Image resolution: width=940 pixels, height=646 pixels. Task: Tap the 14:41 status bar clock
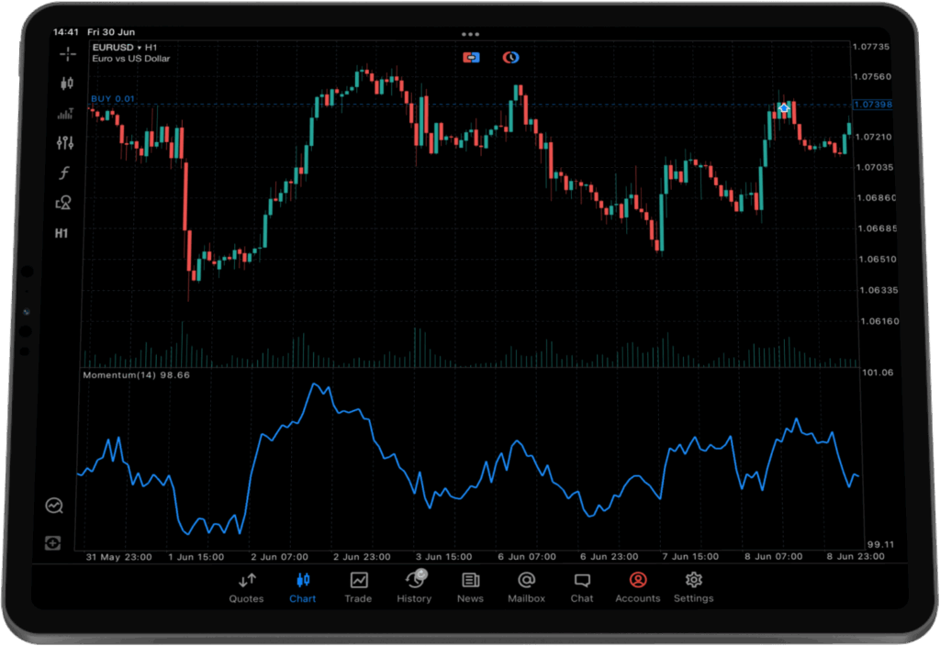click(65, 32)
